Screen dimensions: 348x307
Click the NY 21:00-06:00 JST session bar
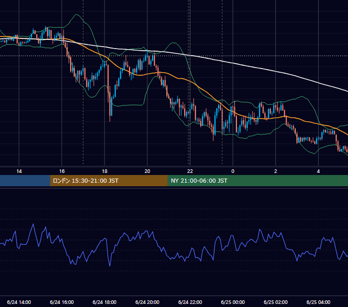[x=257, y=181]
